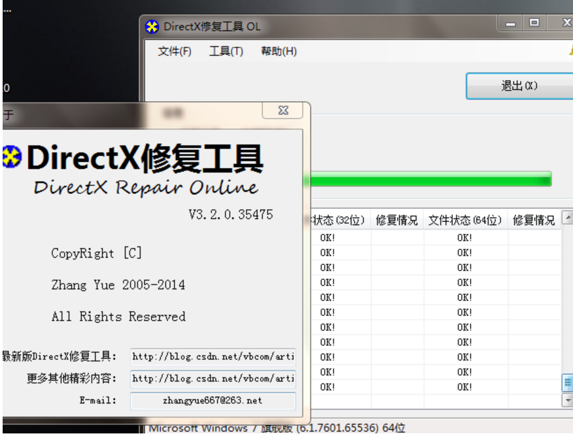Click the 最新版DirectX修复工具 label

(60, 356)
